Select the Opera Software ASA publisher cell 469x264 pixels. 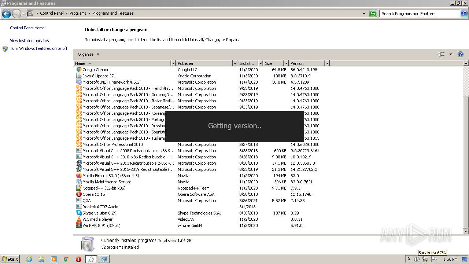click(196, 194)
